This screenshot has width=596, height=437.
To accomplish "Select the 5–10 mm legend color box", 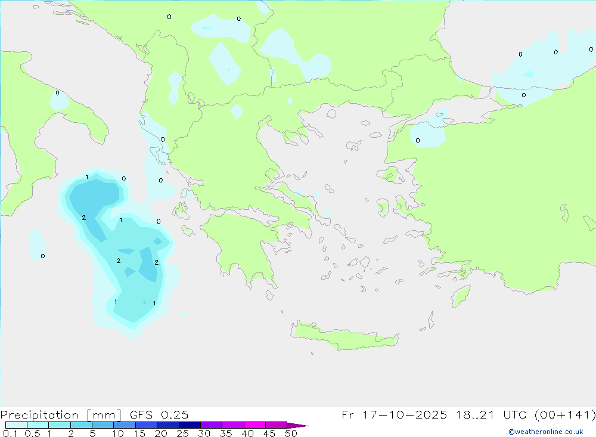I will [103, 425].
